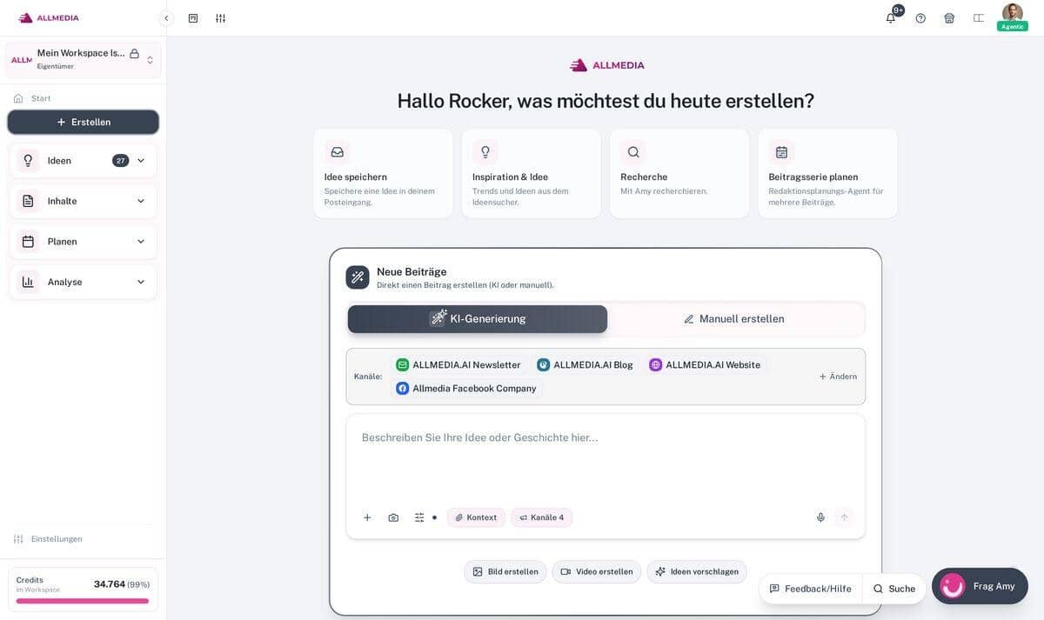This screenshot has width=1044, height=620.
Task: Click the Ideen count badge 27
Action: click(121, 160)
